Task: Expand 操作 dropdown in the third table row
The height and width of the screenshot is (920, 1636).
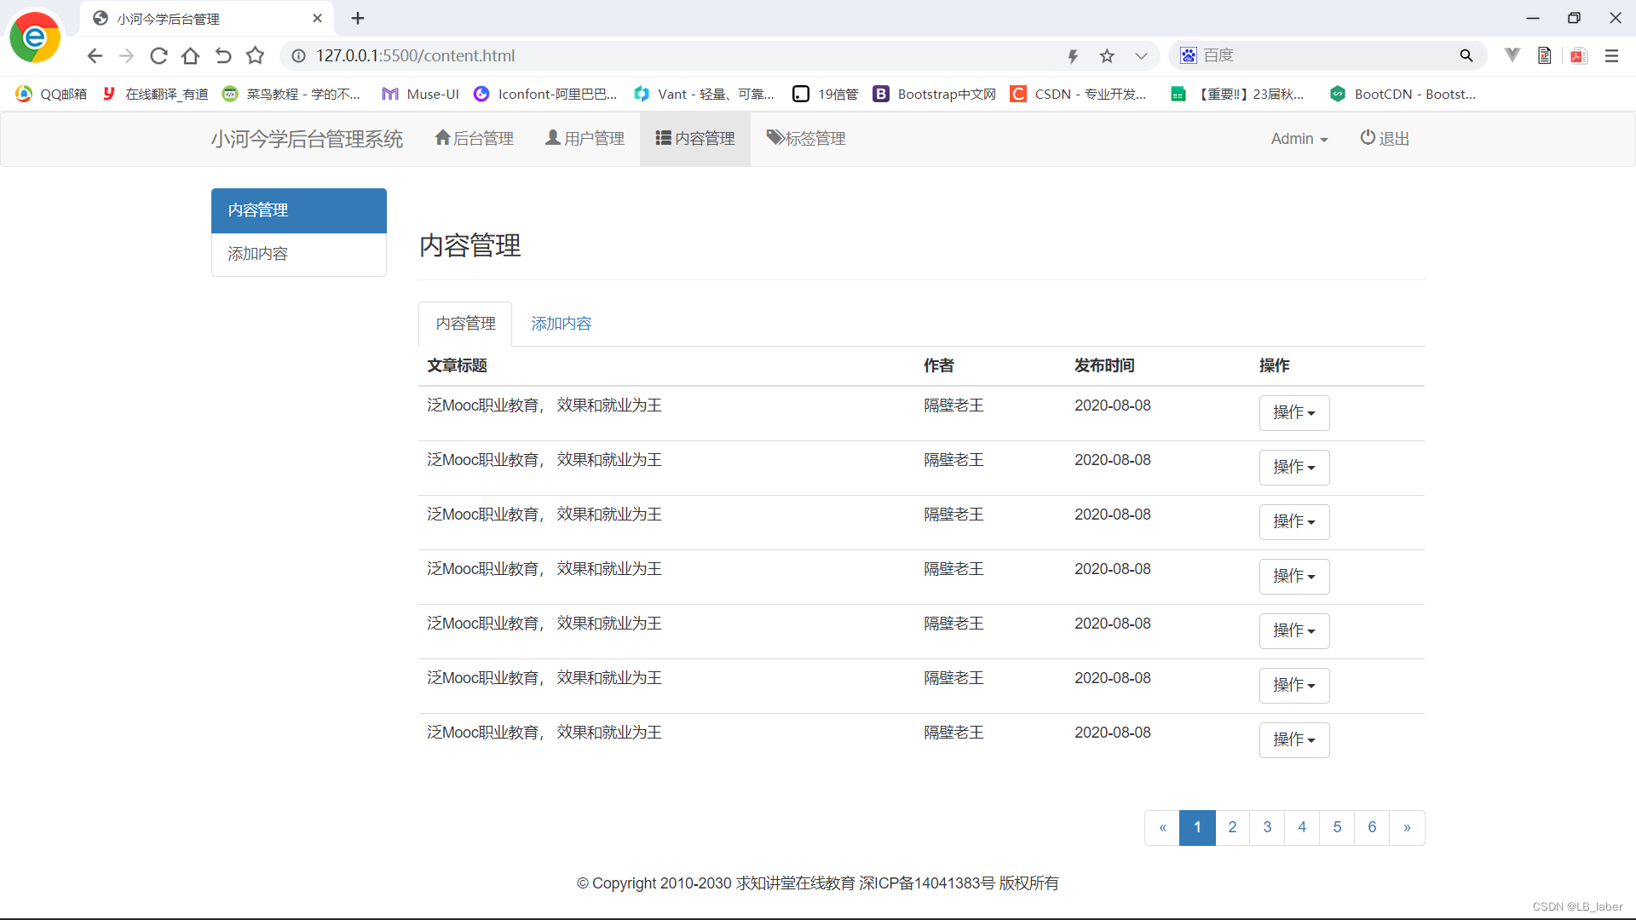Action: coord(1294,522)
